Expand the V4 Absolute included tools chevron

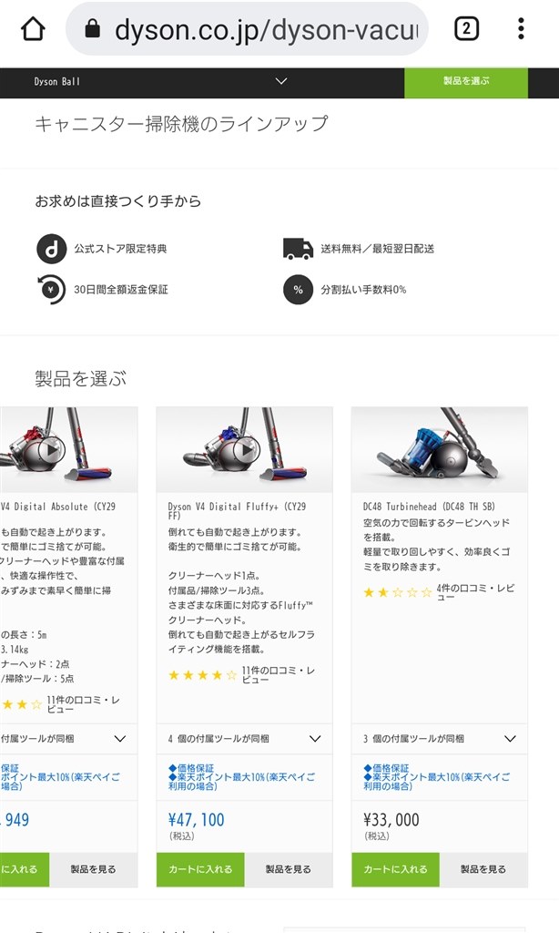coord(120,739)
